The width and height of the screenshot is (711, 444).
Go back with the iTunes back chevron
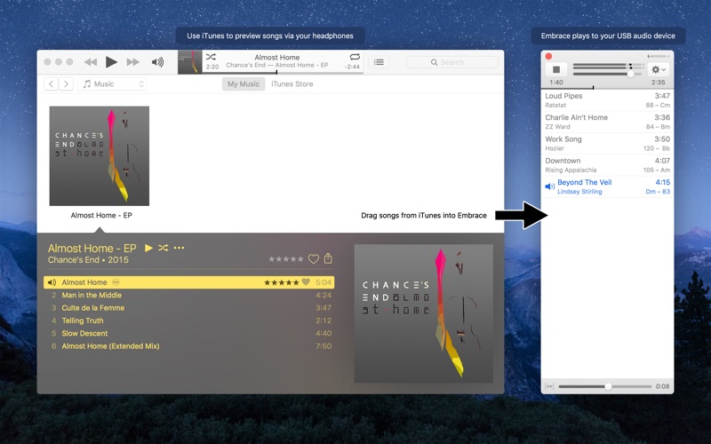tap(51, 83)
